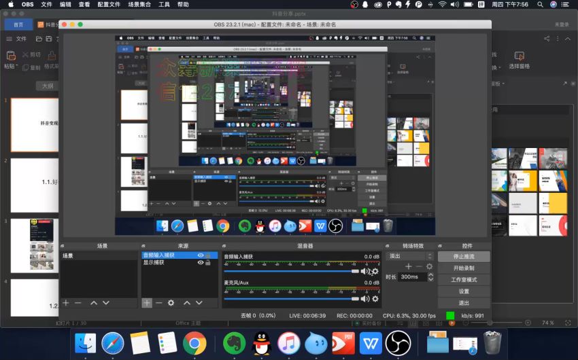Open source properties gear in Sources panel
The height and width of the screenshot is (360, 578).
pyautogui.click(x=171, y=302)
